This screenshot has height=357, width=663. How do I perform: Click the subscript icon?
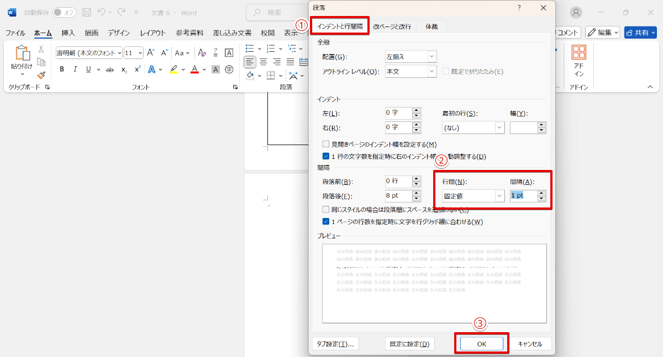(x=124, y=70)
